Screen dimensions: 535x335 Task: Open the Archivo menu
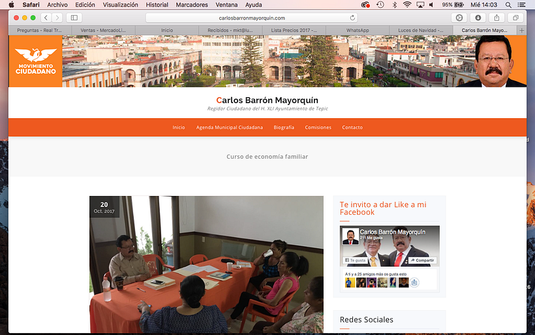pyautogui.click(x=57, y=5)
